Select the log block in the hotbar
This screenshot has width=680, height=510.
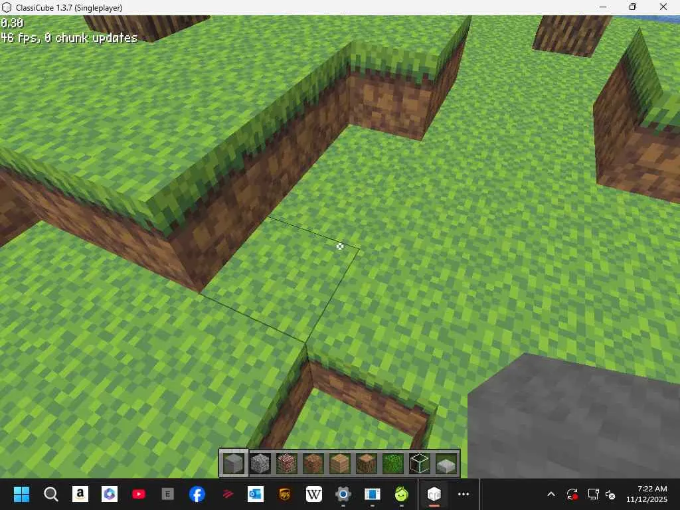(x=366, y=463)
